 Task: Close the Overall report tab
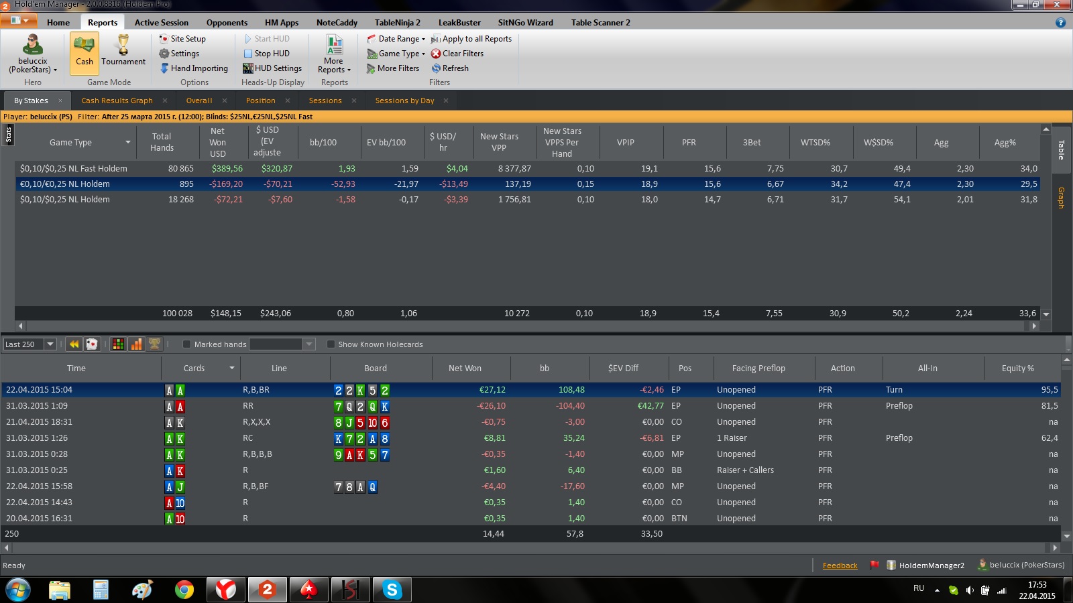pyautogui.click(x=225, y=100)
